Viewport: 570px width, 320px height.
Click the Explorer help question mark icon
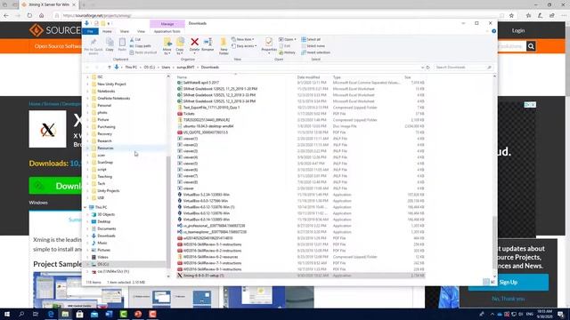(x=493, y=31)
